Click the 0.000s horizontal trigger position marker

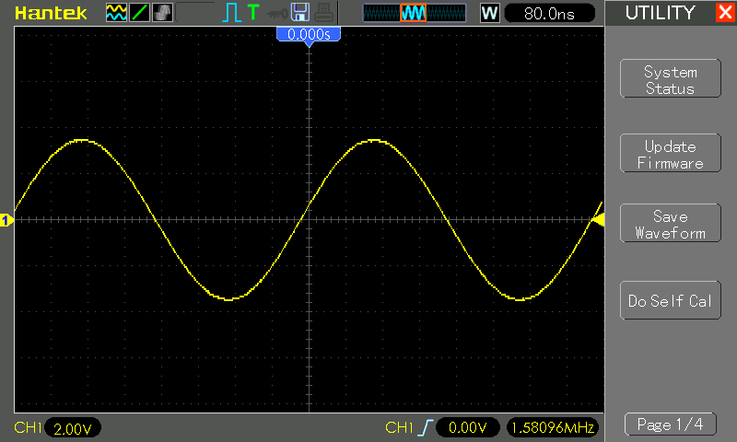[x=309, y=34]
